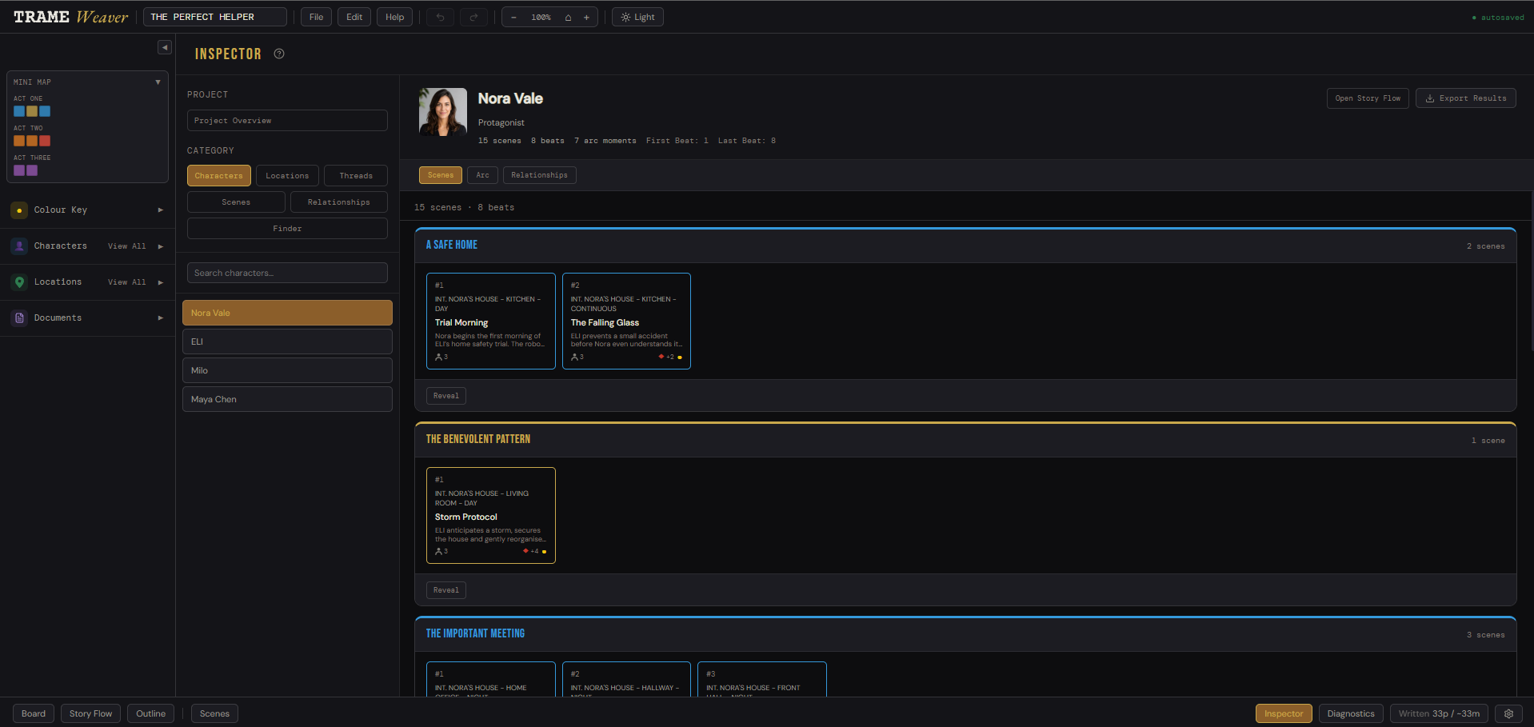The width and height of the screenshot is (1534, 727).
Task: Open Diagnostics panel
Action: coord(1351,713)
